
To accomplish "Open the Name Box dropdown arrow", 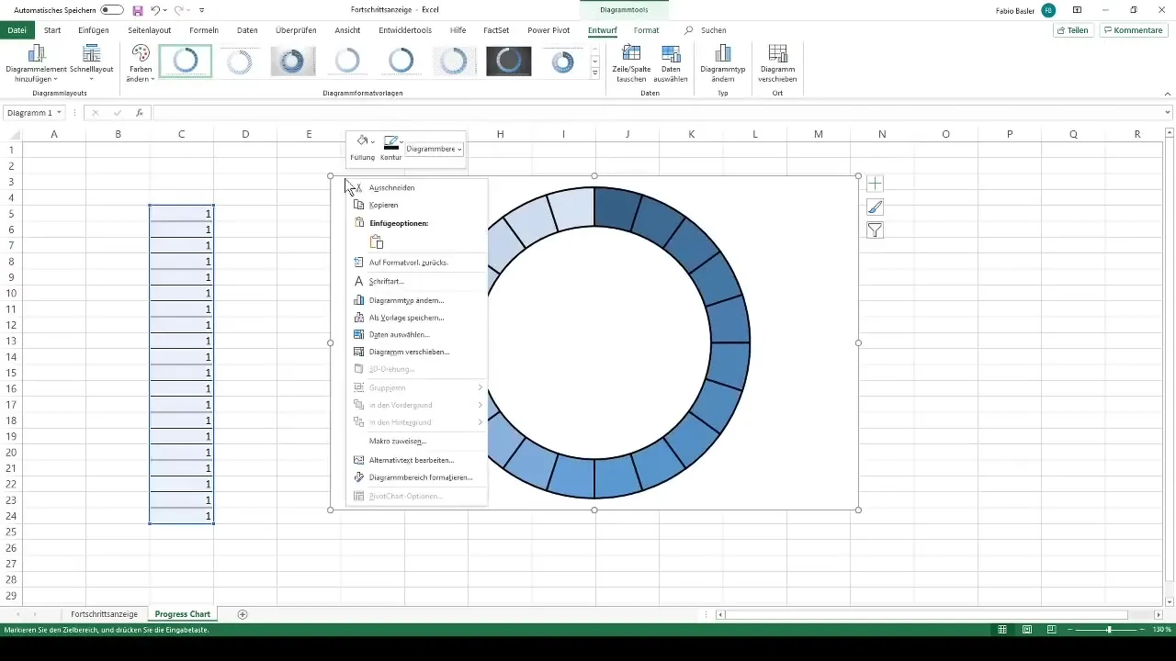I will pos(59,113).
